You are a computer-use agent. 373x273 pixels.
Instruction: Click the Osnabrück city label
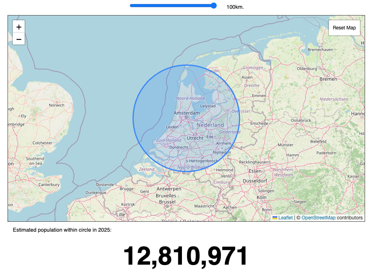301,120
